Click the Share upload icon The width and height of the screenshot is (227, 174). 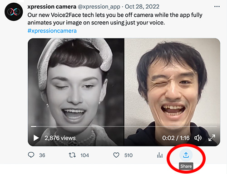(186, 155)
